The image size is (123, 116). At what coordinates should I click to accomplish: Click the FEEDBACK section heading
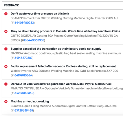[12, 5]
